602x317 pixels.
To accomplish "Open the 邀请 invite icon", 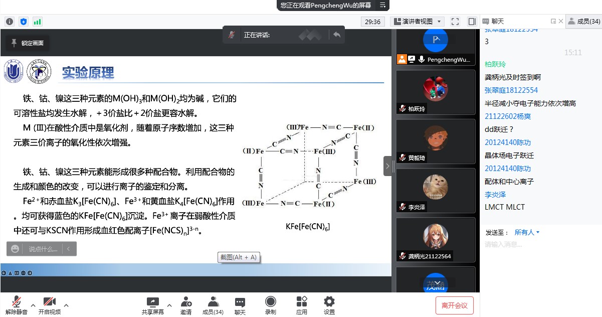I will [186, 301].
